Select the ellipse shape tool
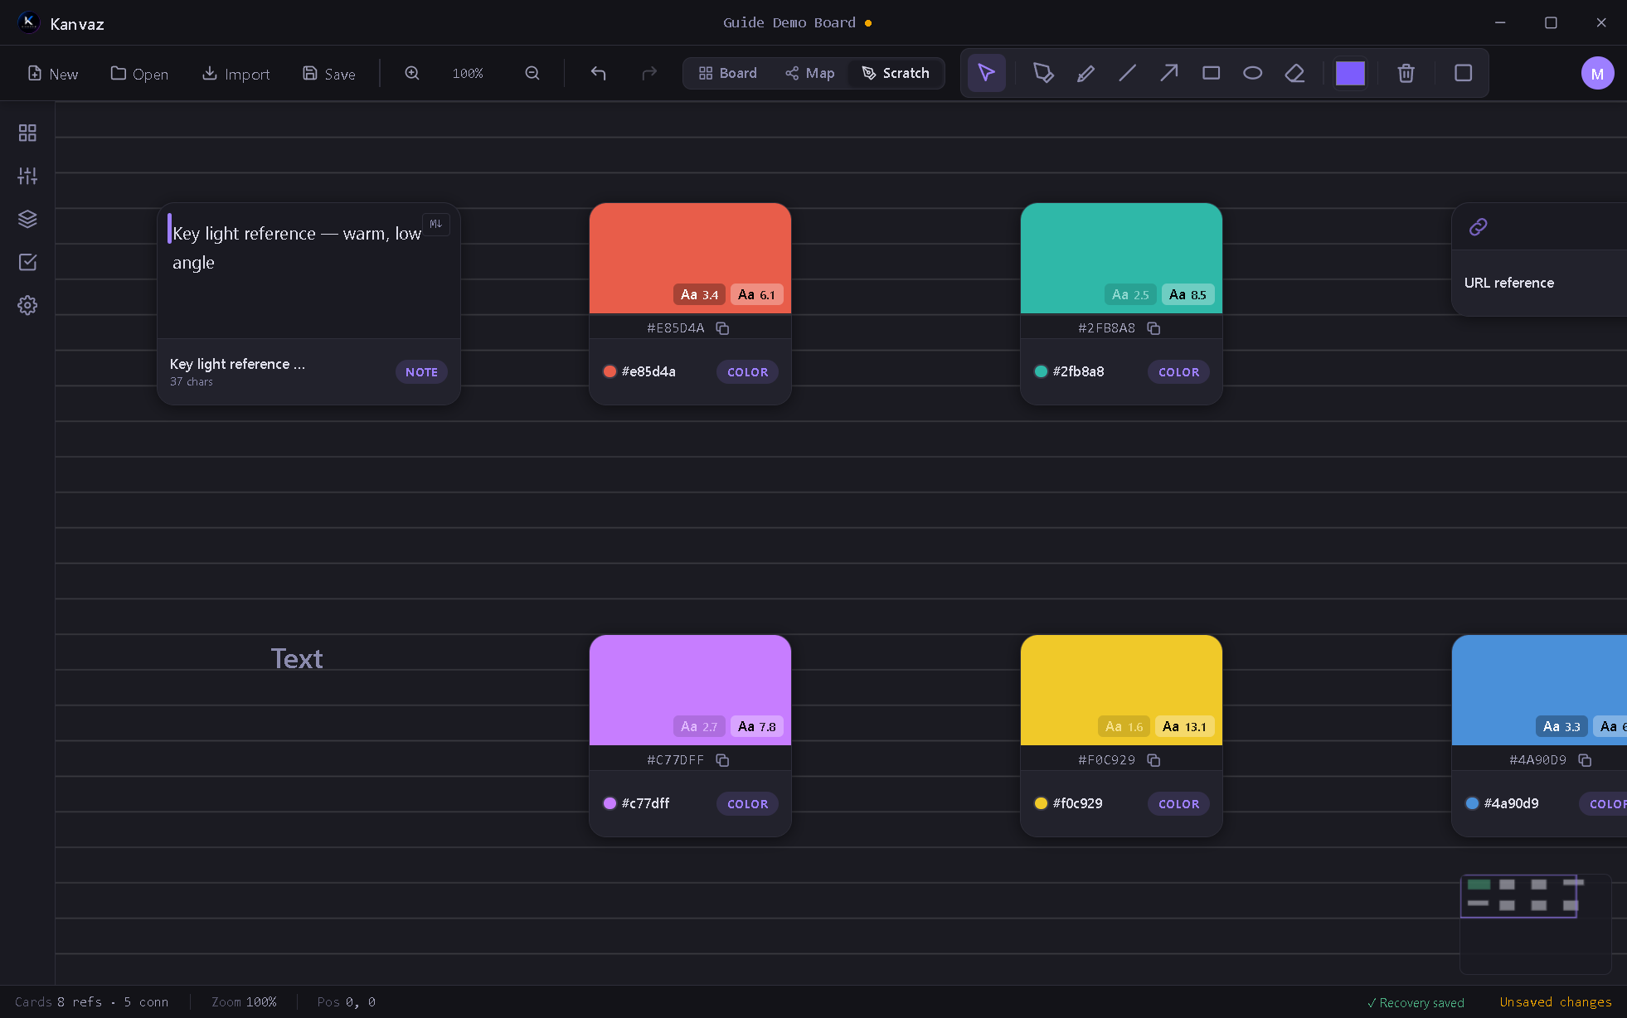This screenshot has height=1018, width=1627. coord(1253,73)
